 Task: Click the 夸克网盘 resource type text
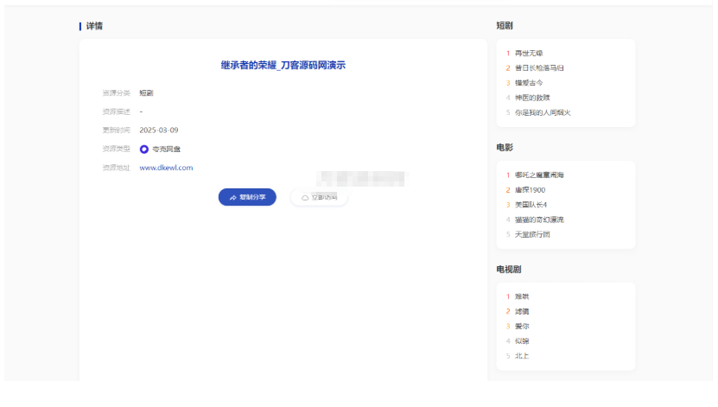[166, 149]
